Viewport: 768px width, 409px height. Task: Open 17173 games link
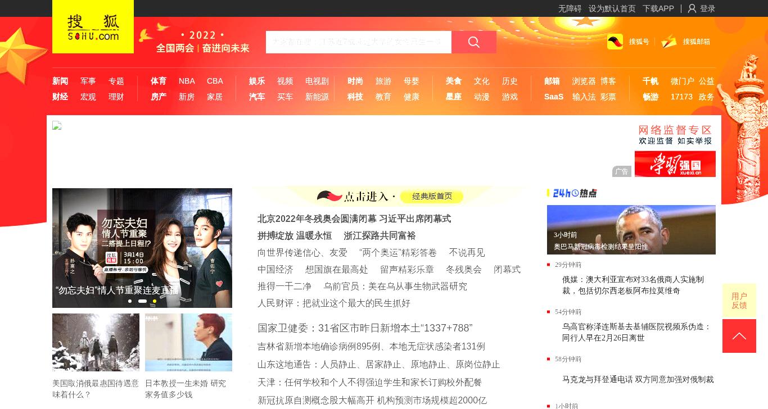click(681, 97)
